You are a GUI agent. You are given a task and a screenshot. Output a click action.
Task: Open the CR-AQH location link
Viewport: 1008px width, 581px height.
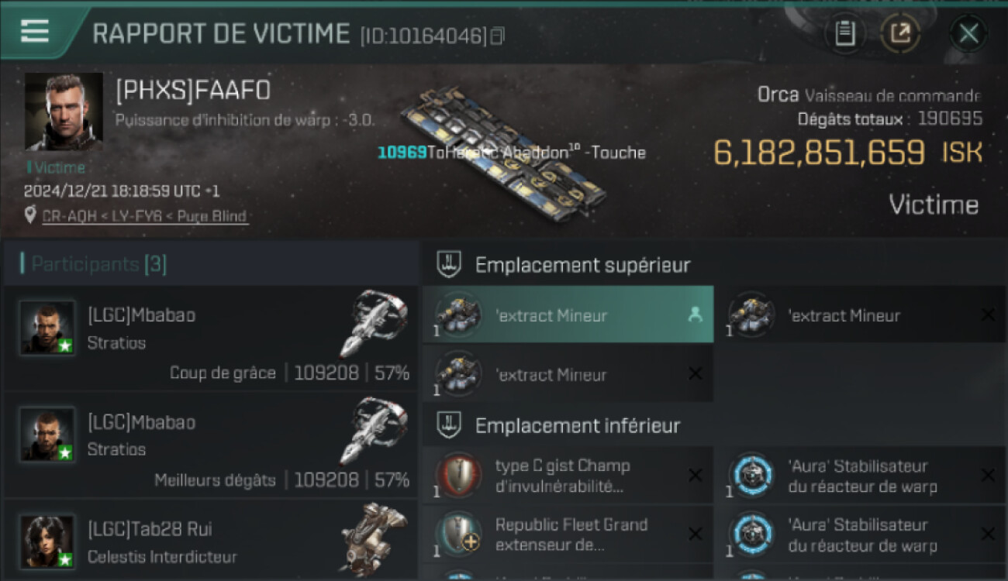pos(146,216)
